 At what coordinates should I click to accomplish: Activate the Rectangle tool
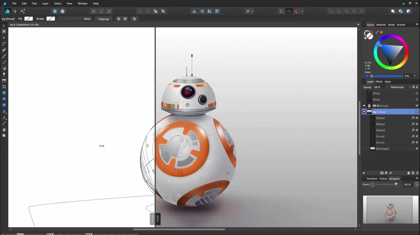click(x=4, y=92)
